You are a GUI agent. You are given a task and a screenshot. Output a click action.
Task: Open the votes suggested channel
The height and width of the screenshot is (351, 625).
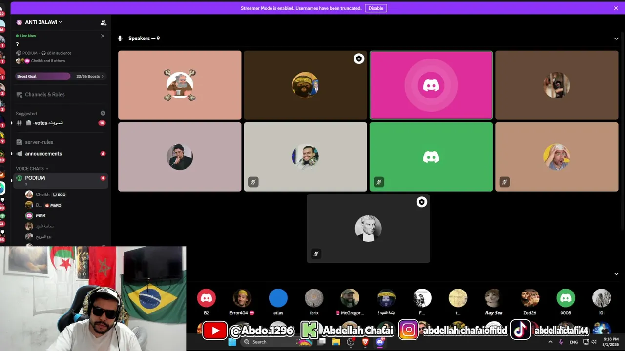click(61, 123)
